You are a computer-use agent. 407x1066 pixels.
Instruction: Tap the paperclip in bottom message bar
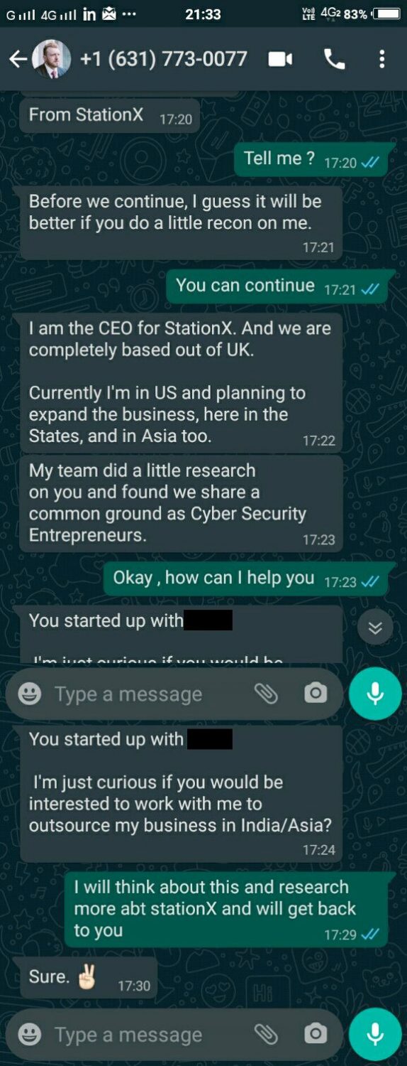point(266,1035)
